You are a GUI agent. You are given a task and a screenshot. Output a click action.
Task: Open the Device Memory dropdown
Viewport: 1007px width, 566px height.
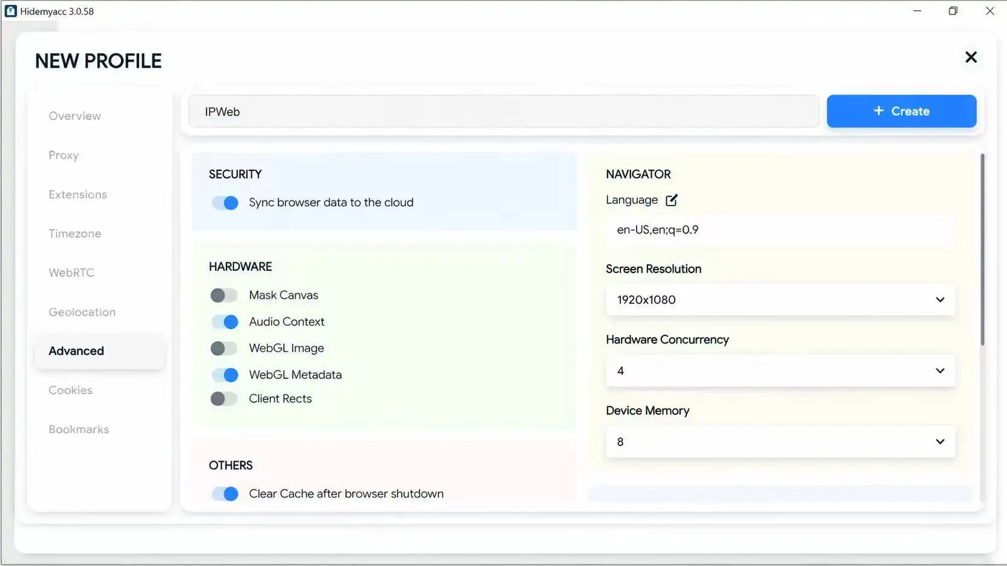tap(780, 441)
